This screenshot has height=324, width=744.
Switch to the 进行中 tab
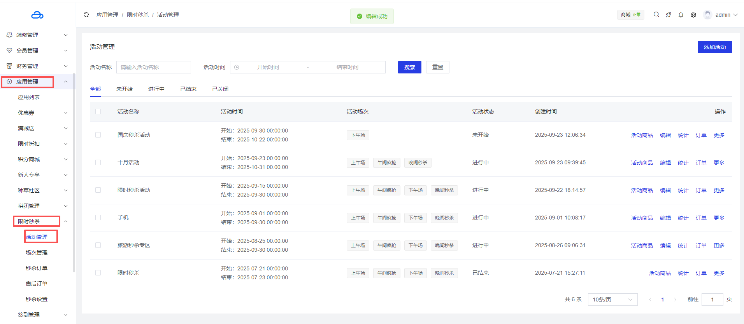156,89
